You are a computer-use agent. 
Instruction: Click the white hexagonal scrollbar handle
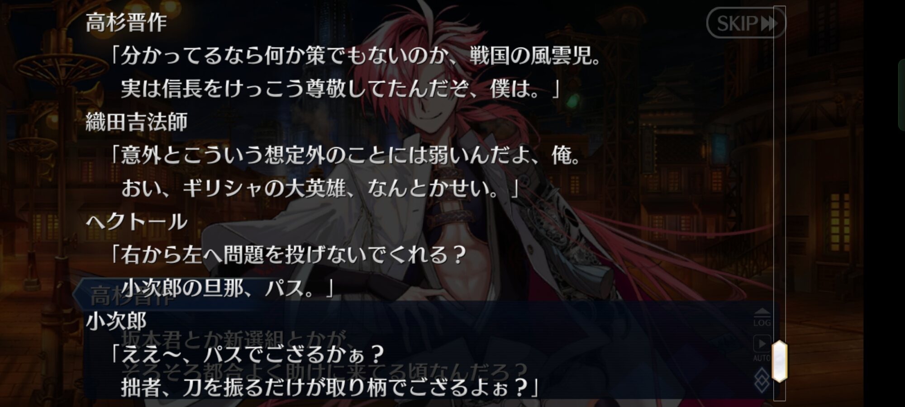[780, 361]
